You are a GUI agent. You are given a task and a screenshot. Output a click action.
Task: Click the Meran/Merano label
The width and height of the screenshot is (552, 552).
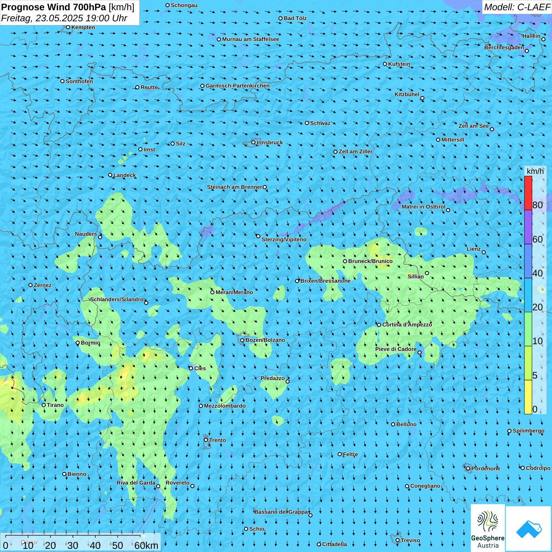coord(234,292)
